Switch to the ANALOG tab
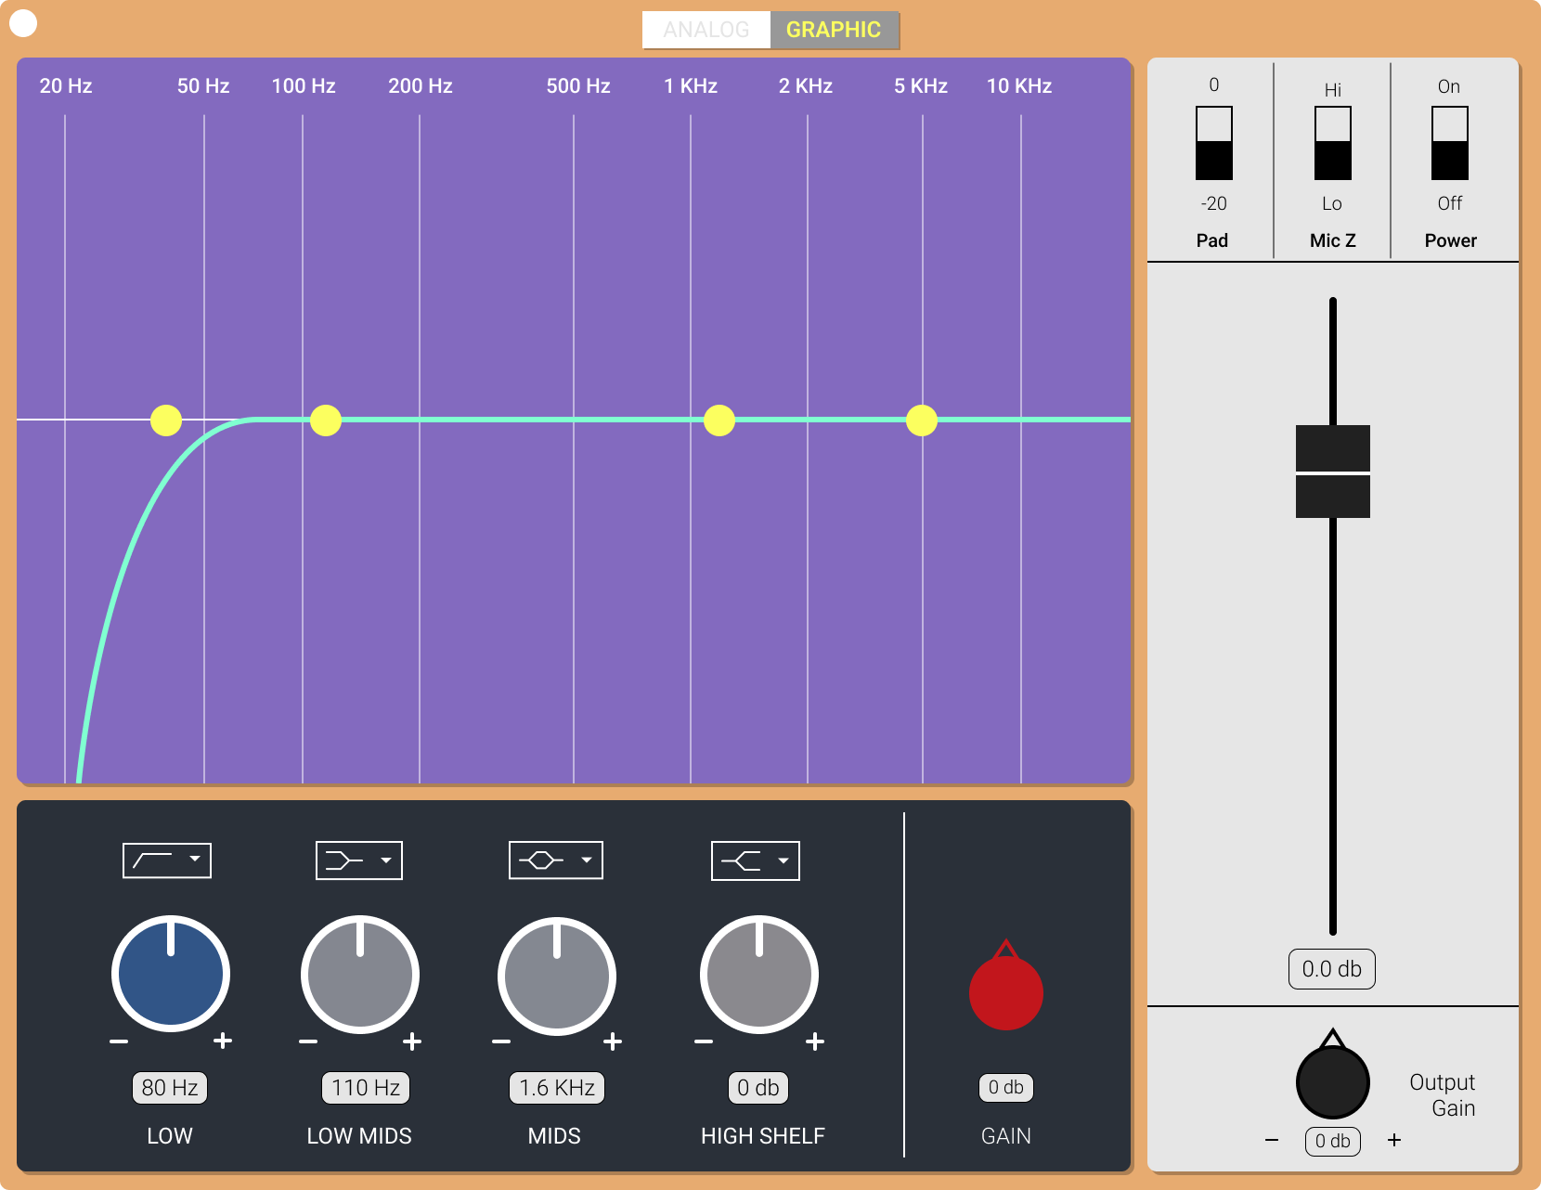The width and height of the screenshot is (1541, 1190). click(x=706, y=30)
